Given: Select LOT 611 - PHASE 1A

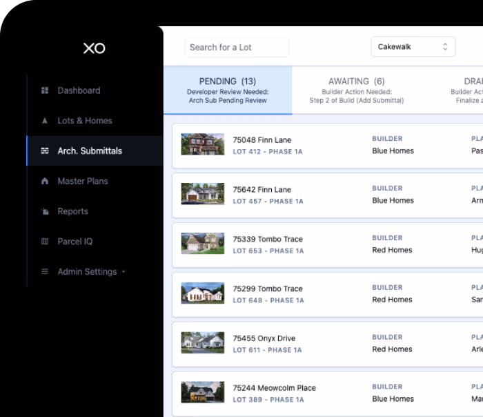Looking at the screenshot, I should pyautogui.click(x=268, y=350).
